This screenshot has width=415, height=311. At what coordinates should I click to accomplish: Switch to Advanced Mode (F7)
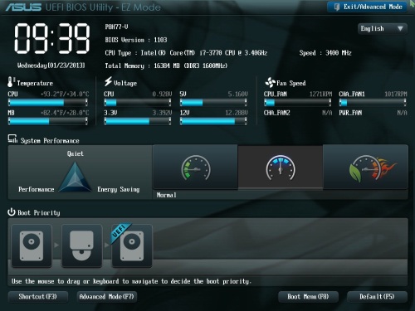107,297
